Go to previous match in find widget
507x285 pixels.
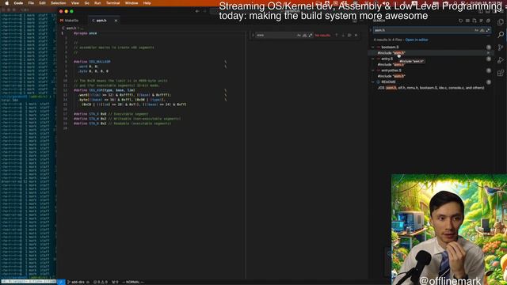[336, 35]
